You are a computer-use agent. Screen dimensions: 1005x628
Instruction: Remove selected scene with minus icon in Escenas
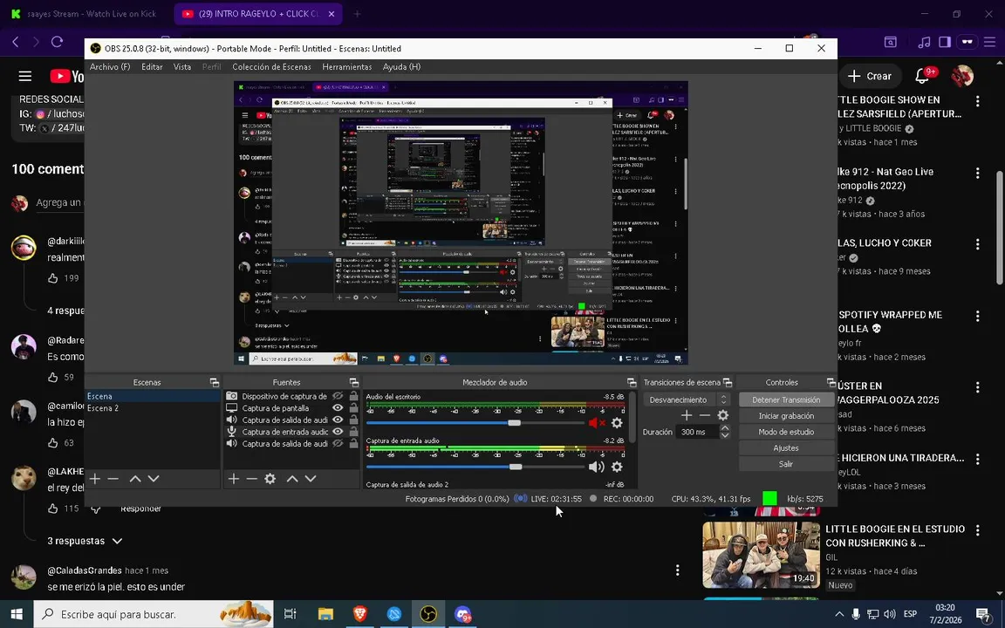[113, 479]
